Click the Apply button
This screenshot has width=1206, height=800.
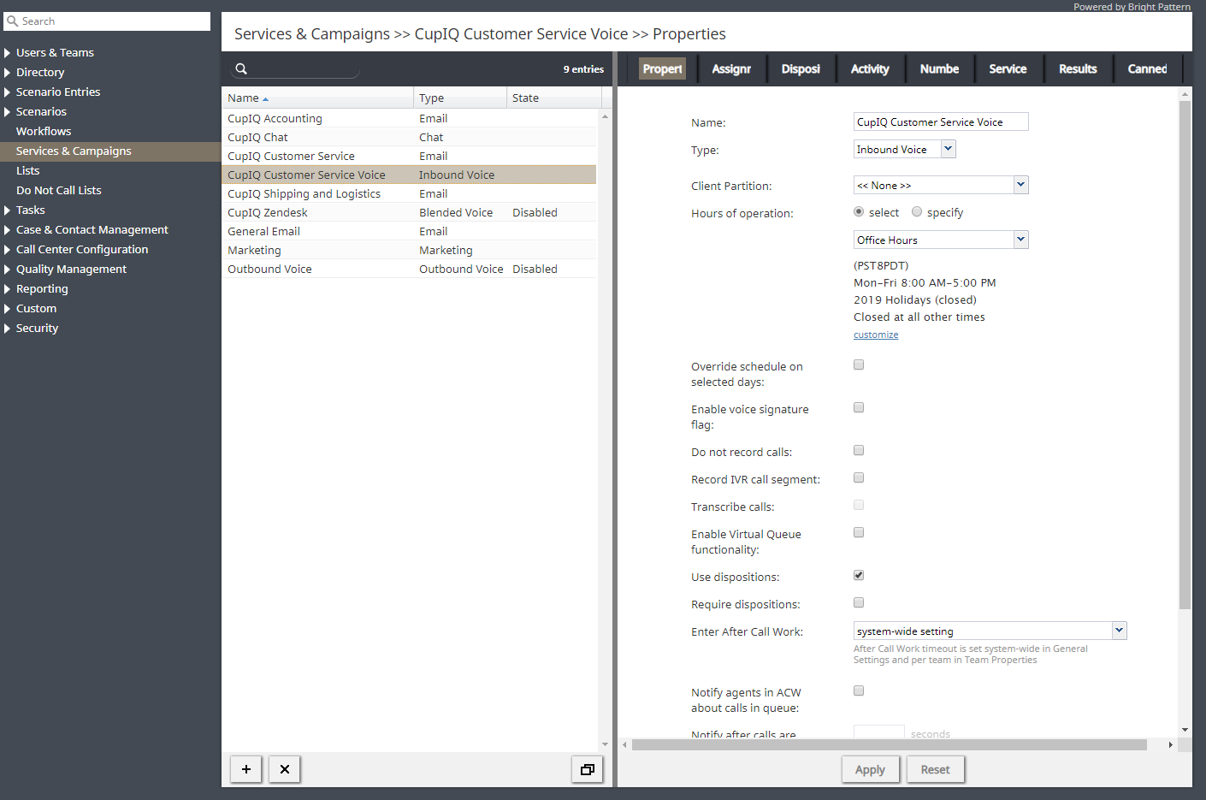[870, 769]
